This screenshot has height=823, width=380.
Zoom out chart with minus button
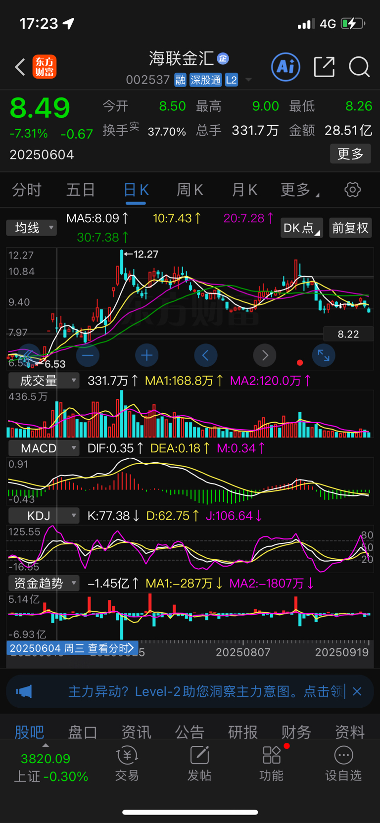pyautogui.click(x=88, y=355)
